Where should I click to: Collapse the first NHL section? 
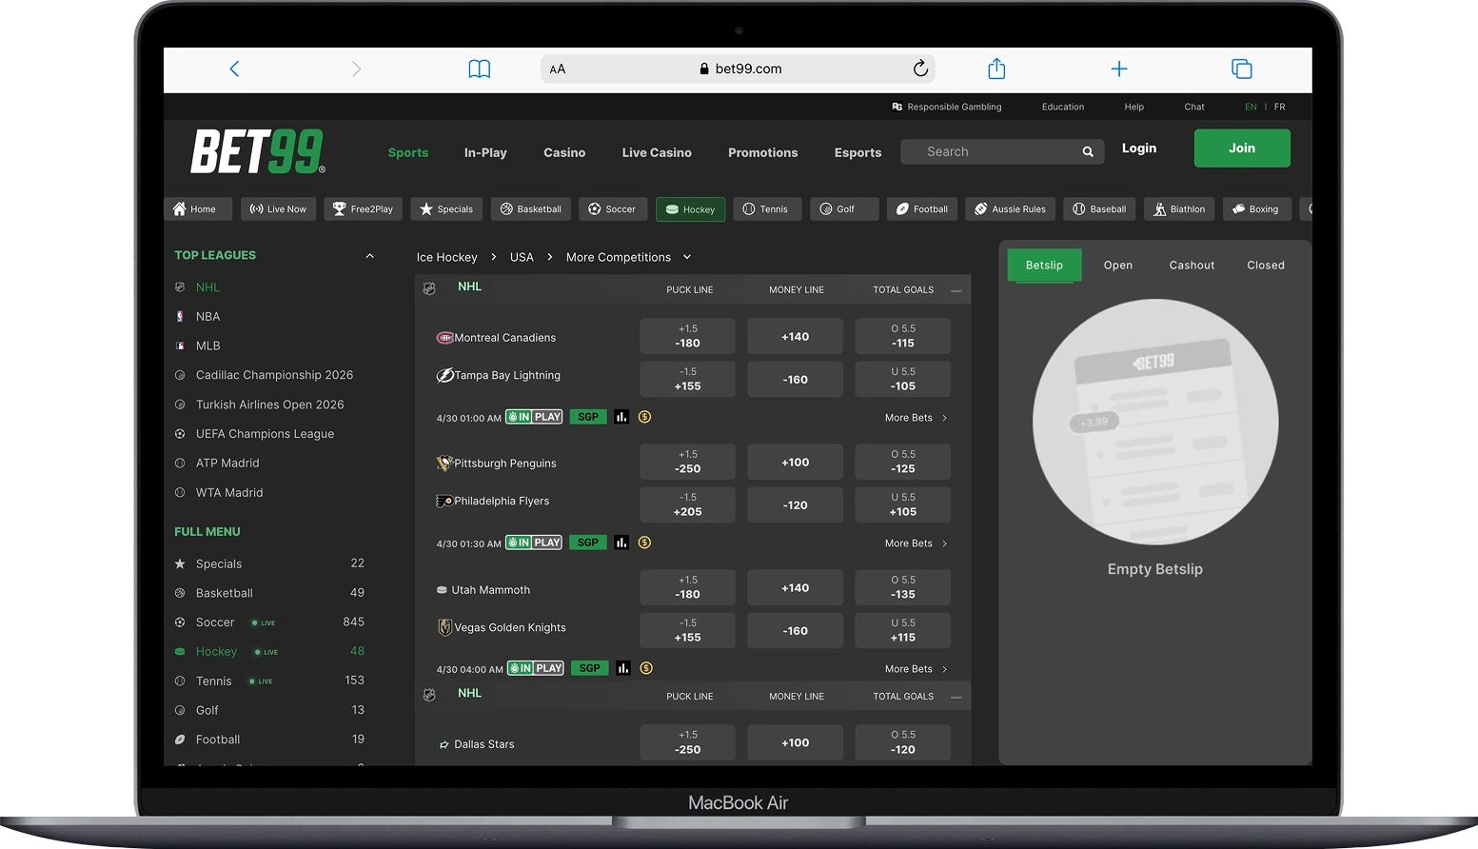[x=956, y=290]
